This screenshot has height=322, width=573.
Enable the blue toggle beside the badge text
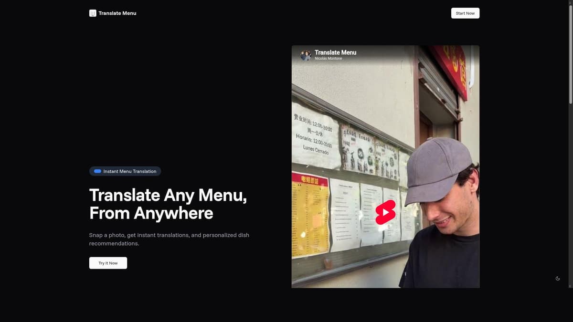pos(97,171)
